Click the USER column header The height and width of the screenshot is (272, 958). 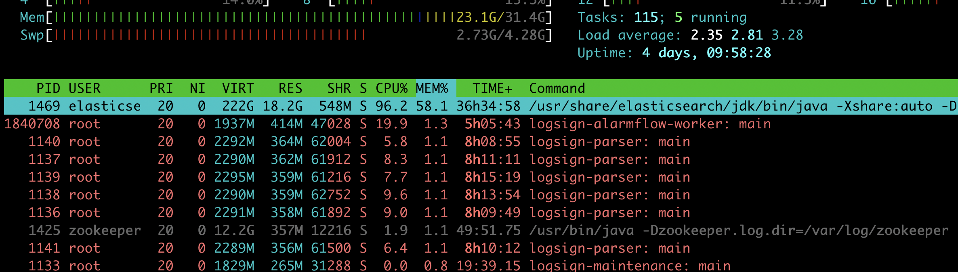click(x=84, y=88)
